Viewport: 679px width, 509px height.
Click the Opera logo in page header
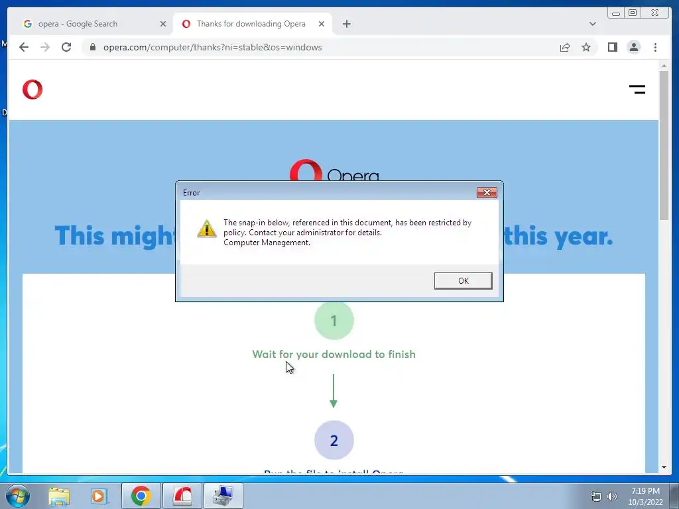pos(32,89)
